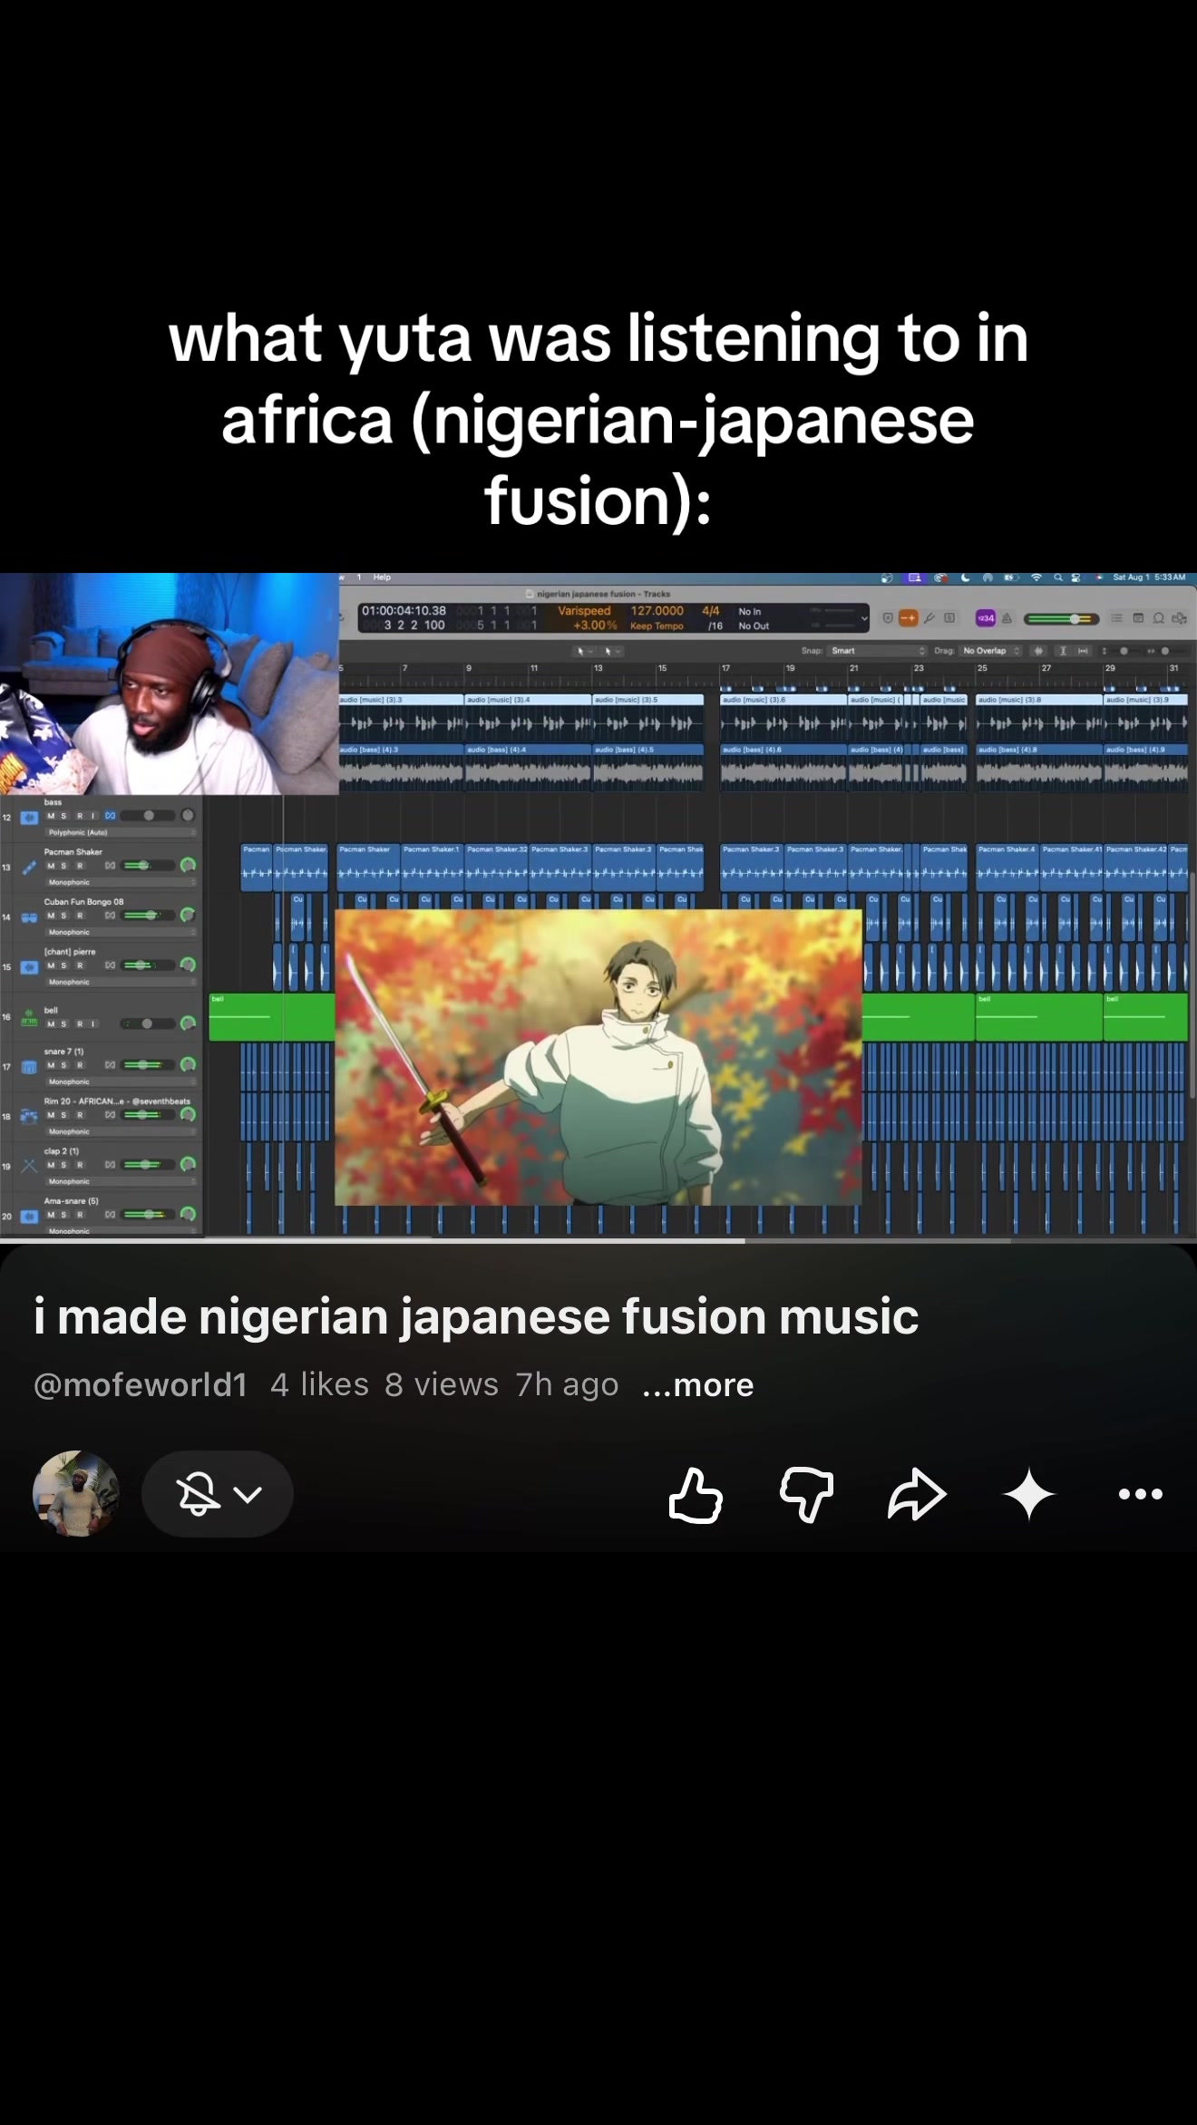1197x2125 pixels.
Task: Click the '8 views' text
Action: [442, 1385]
